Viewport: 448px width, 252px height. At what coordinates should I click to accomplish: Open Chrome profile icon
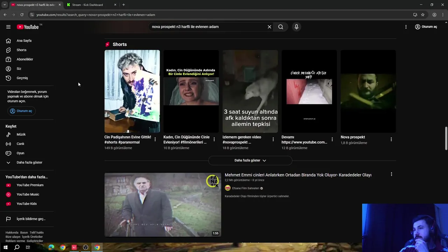[434, 15]
